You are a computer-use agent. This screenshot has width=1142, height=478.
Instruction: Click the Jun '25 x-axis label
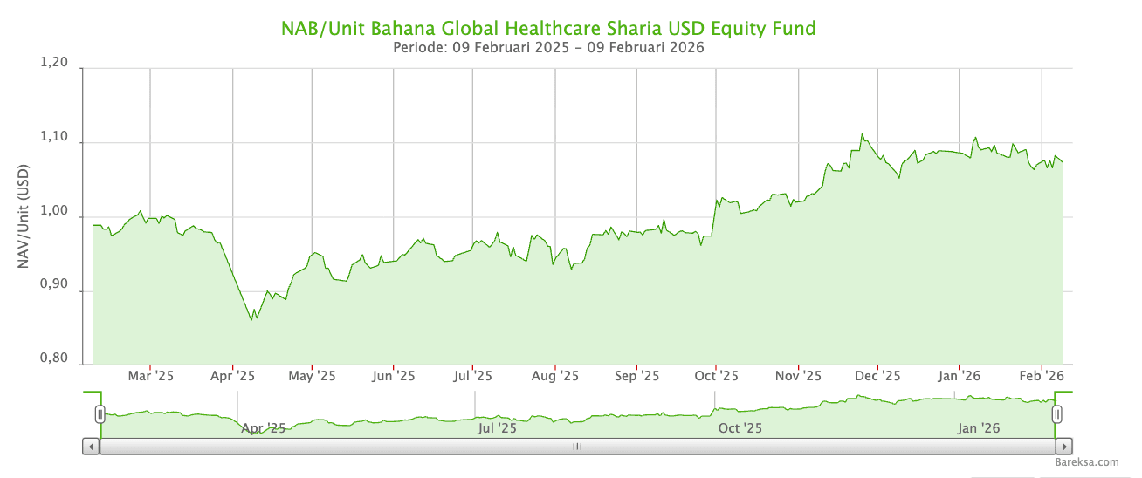click(394, 376)
